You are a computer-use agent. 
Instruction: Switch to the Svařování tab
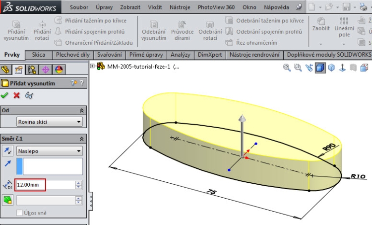[x=110, y=55]
